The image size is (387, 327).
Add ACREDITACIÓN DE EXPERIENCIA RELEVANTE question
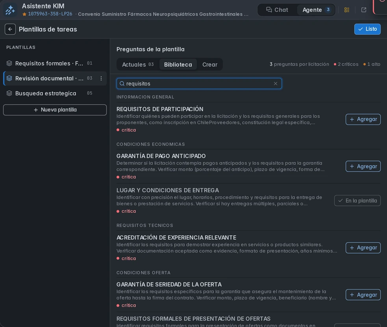tap(363, 248)
